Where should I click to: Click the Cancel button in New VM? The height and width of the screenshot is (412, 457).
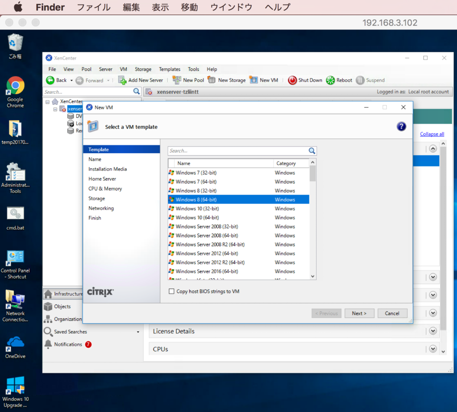click(392, 313)
